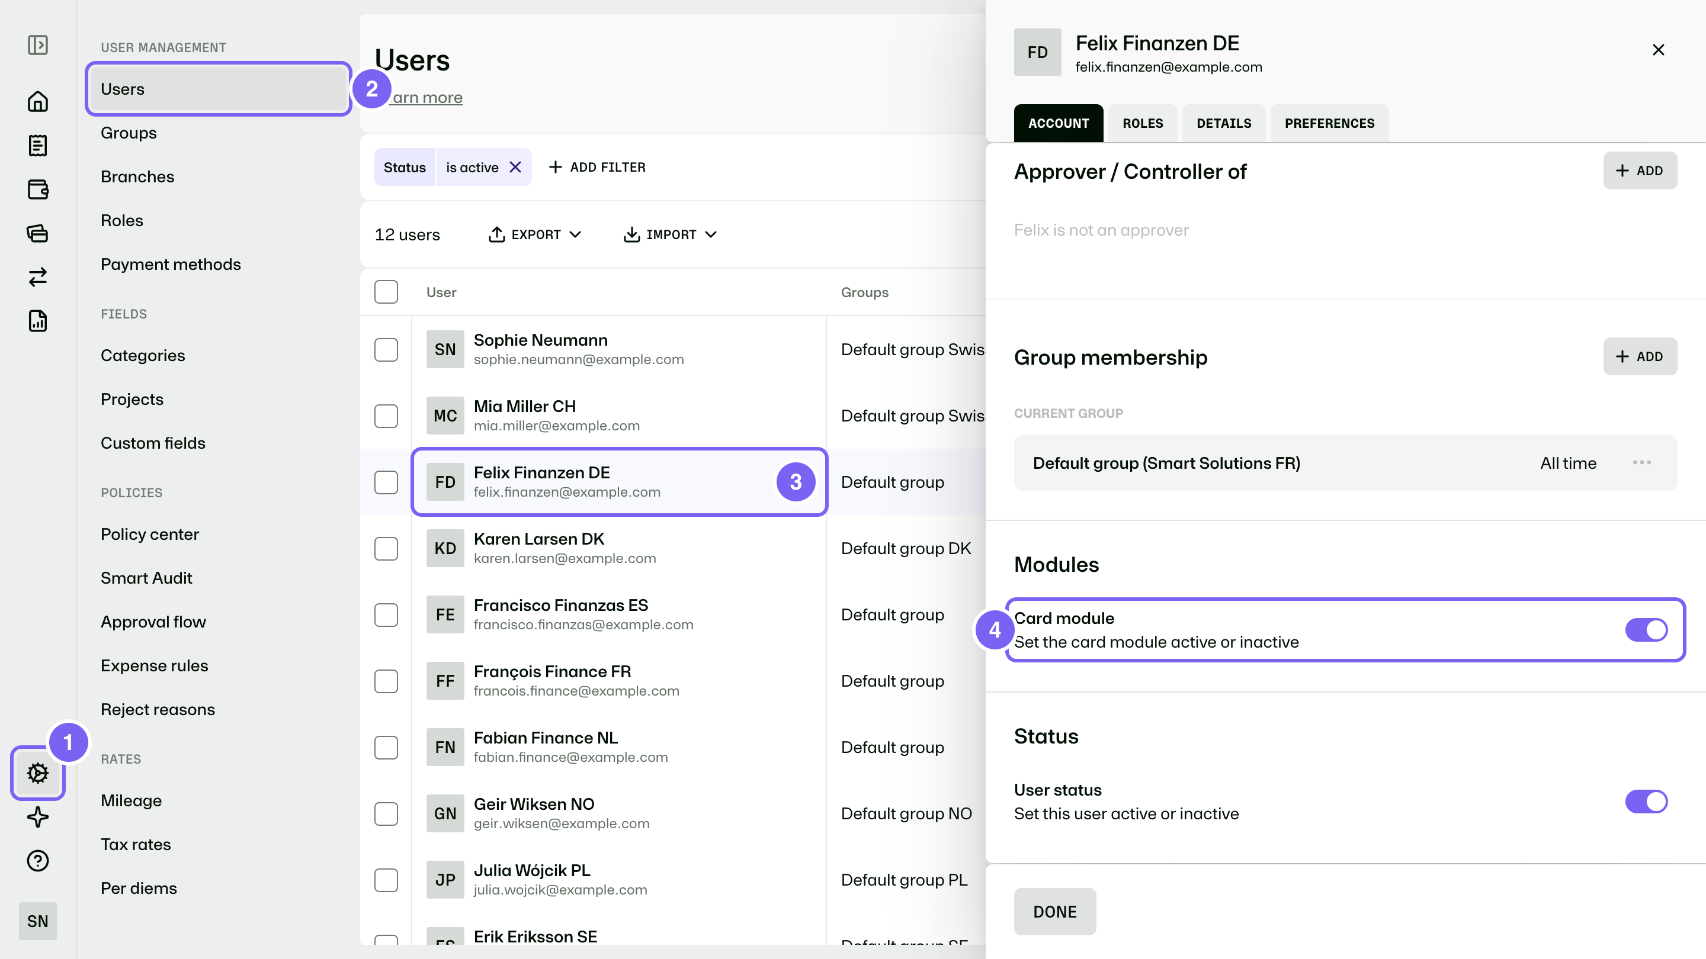Switch to the Preferences tab
The height and width of the screenshot is (959, 1706).
pos(1329,123)
